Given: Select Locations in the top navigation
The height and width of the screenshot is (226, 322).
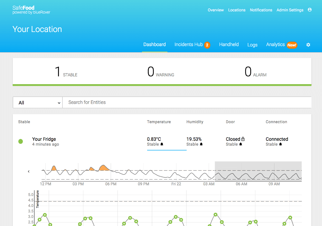Looking at the screenshot, I should [x=237, y=10].
